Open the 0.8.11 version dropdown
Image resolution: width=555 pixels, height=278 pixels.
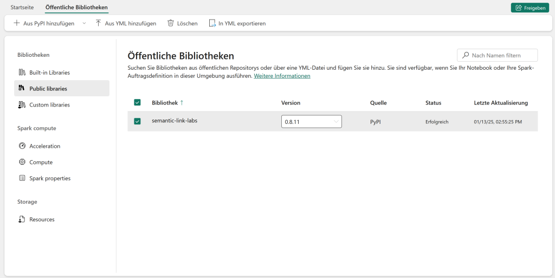point(312,122)
